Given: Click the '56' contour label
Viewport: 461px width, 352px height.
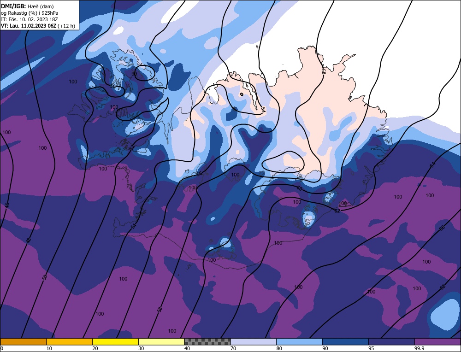Looking at the screenshot, I should point(199,174).
